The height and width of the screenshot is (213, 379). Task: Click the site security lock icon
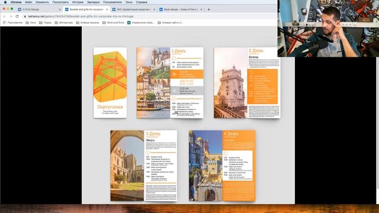(x=25, y=17)
